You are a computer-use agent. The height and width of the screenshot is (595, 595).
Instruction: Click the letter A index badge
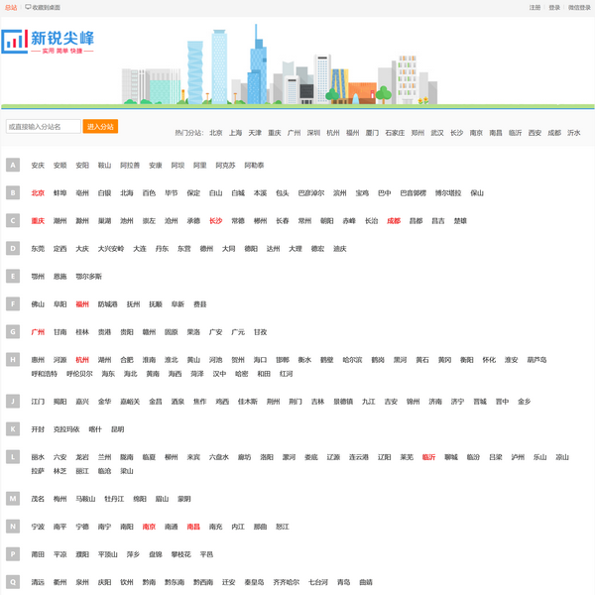12,166
